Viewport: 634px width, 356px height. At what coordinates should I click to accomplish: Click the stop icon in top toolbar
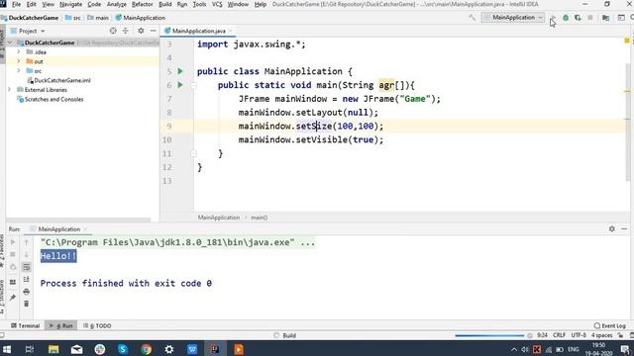pos(590,18)
